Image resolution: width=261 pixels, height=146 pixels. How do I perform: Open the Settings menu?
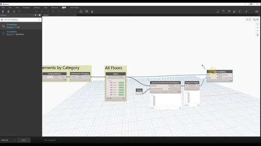[37, 8]
